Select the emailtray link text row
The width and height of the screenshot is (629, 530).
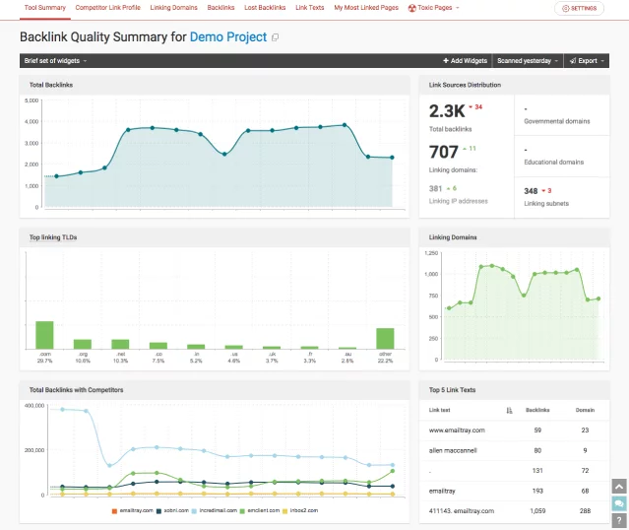[514, 491]
